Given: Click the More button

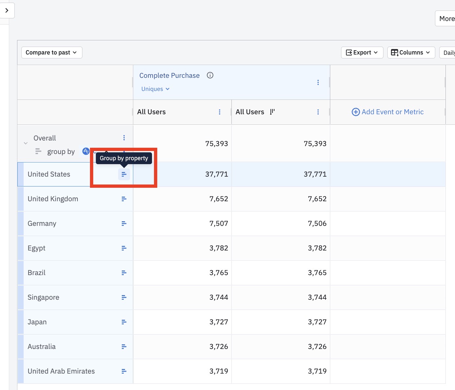Looking at the screenshot, I should coord(446,19).
